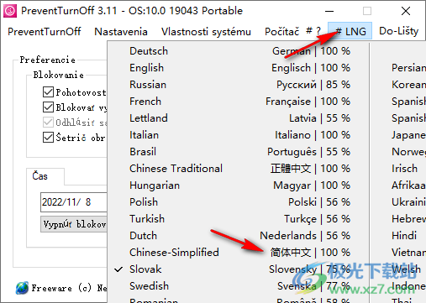Click the Vypnúť blokov... button
The width and height of the screenshot is (426, 303).
pos(74,224)
